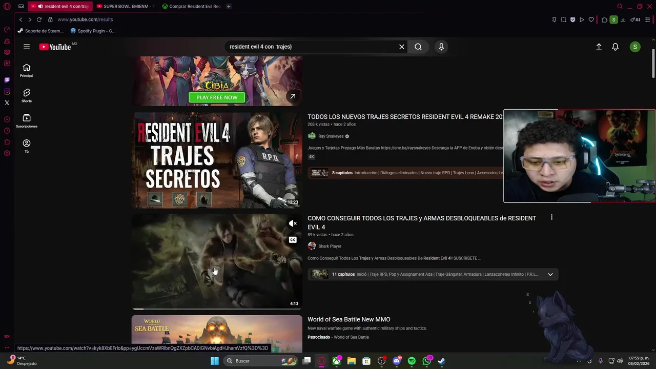Start voice search with the microphone
The image size is (656, 369).
(x=441, y=47)
